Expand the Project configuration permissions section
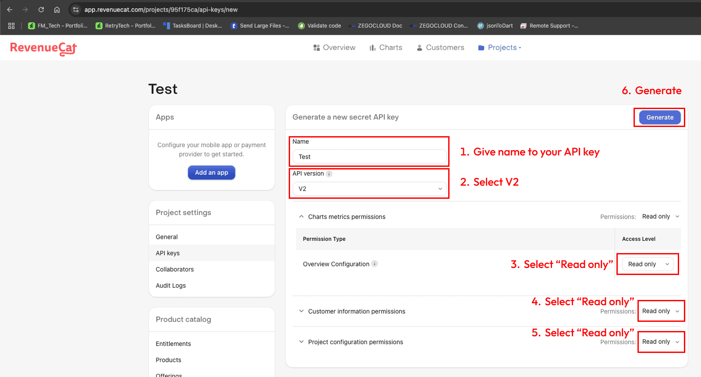This screenshot has height=377, width=701. click(301, 342)
